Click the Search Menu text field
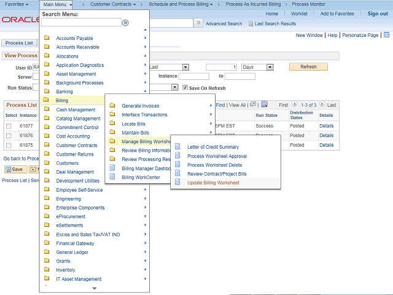The height and width of the screenshot is (295, 393). [81, 23]
